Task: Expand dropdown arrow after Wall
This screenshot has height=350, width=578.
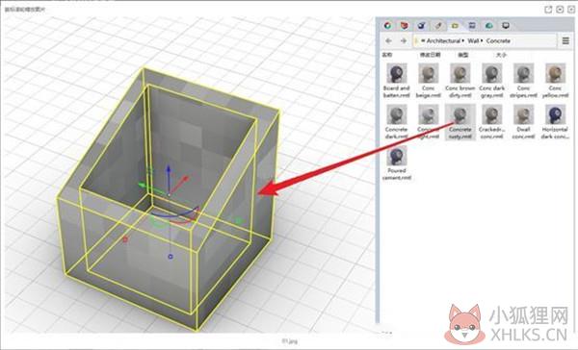Action: (x=482, y=40)
